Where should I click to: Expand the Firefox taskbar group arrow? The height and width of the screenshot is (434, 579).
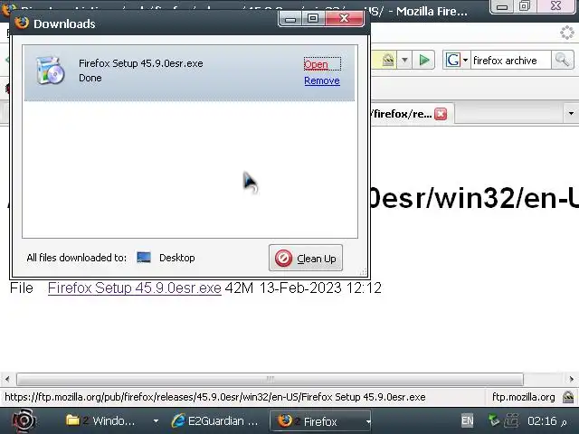point(367,421)
